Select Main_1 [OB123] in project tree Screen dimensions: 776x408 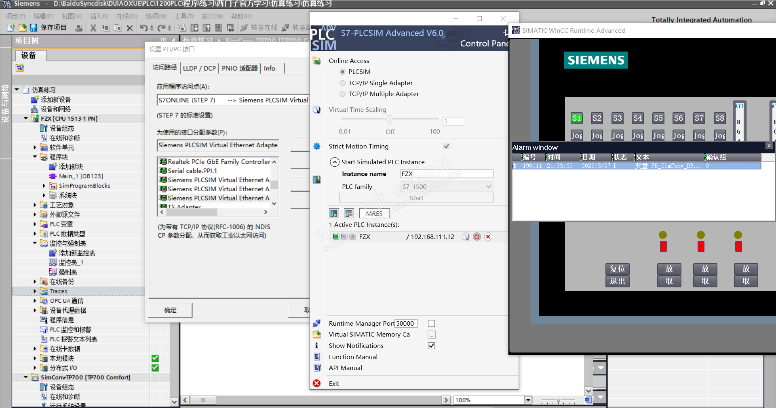click(81, 176)
